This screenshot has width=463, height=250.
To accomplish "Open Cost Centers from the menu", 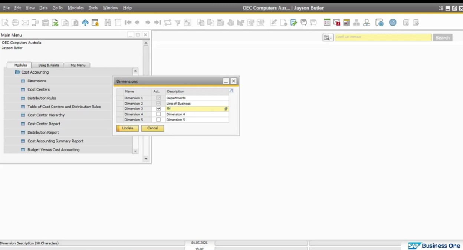I will 39,89.
